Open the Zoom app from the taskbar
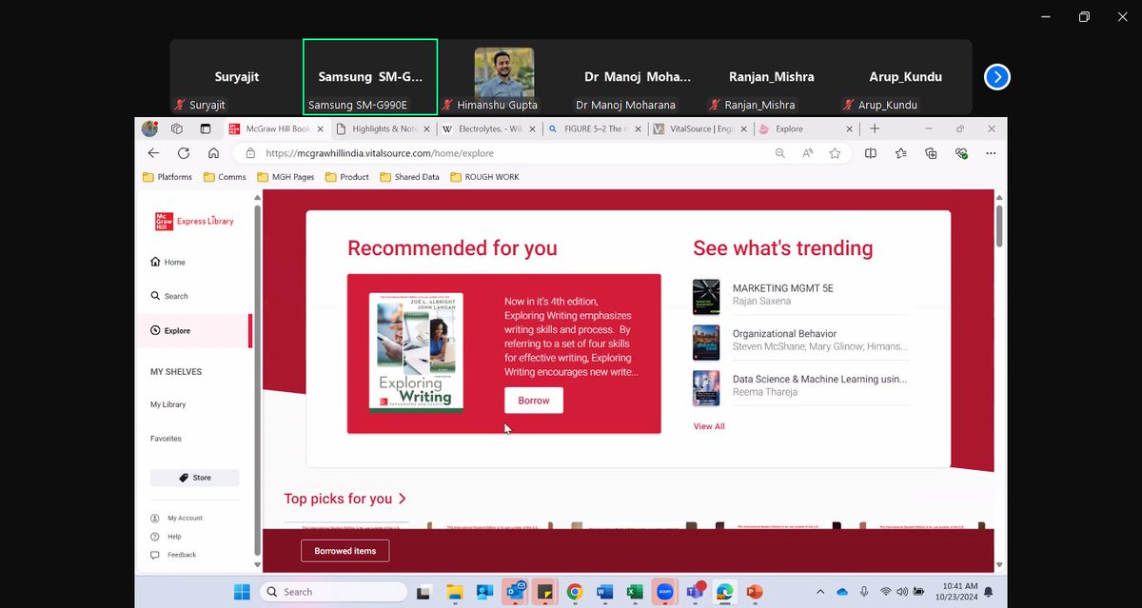1142x608 pixels. tap(664, 592)
